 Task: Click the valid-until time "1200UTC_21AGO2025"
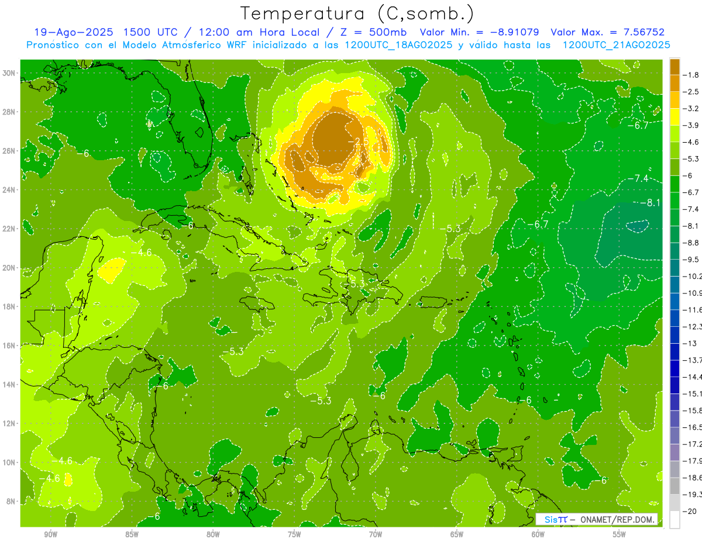(x=616, y=45)
